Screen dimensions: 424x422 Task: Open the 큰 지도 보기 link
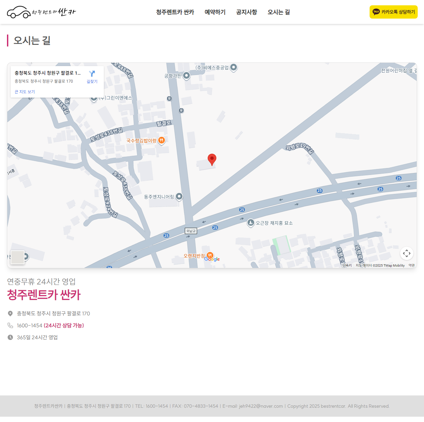coord(25,92)
